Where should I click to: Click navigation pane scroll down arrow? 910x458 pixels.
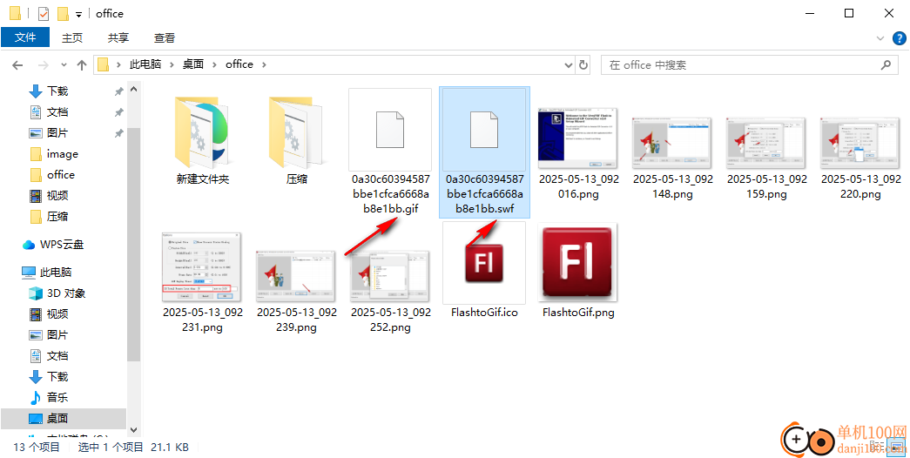pyautogui.click(x=133, y=430)
